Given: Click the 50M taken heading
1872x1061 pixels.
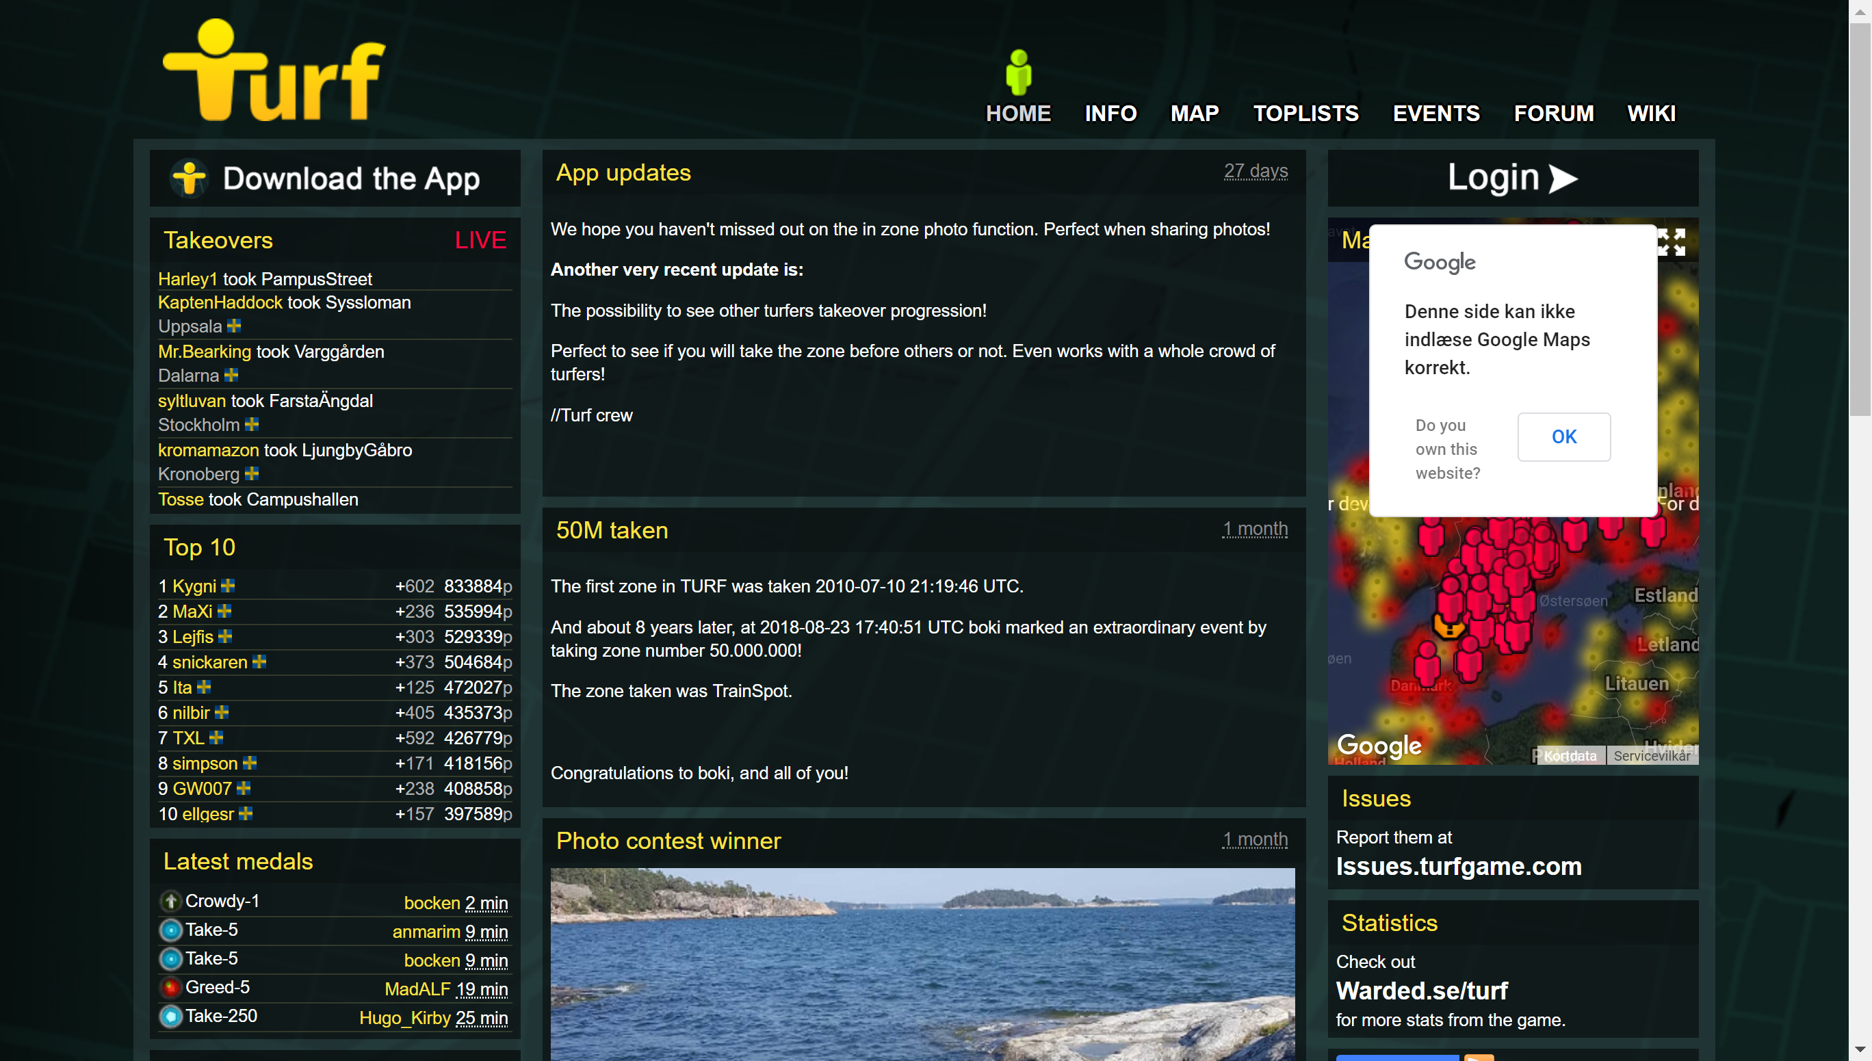Looking at the screenshot, I should 612,531.
